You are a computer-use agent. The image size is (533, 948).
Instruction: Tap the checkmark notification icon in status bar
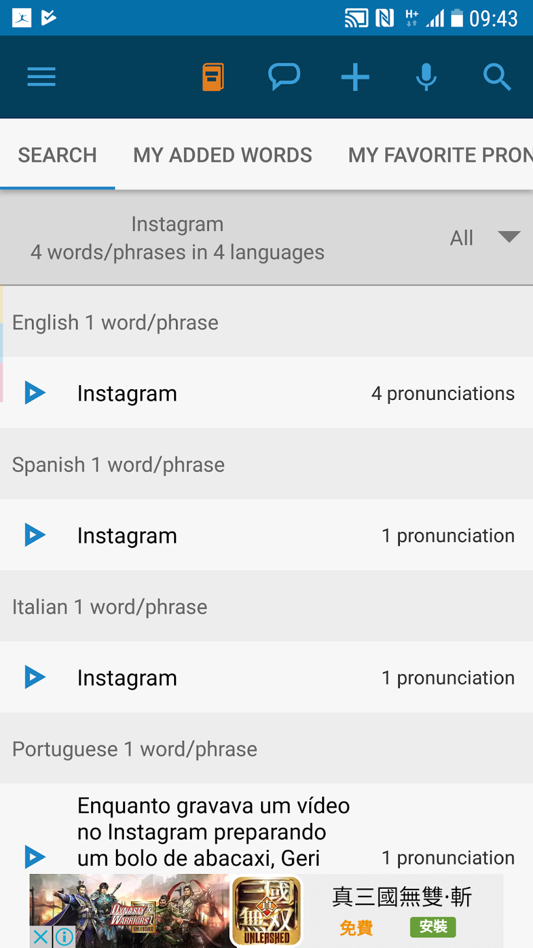[x=49, y=18]
